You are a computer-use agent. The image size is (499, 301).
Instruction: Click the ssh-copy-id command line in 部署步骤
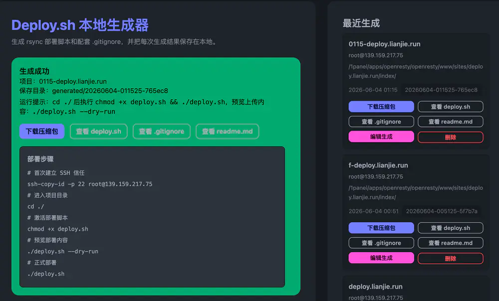90,184
